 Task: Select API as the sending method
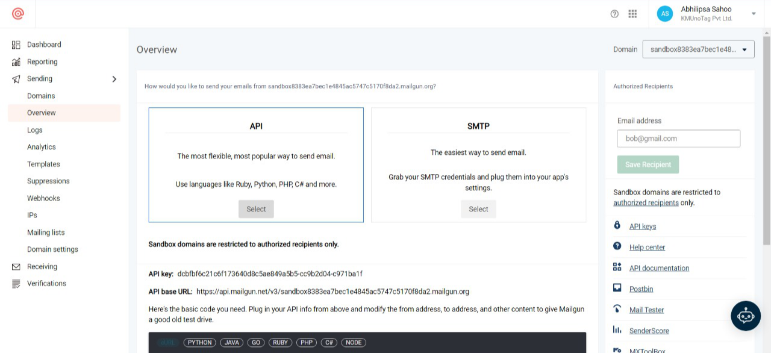coord(255,208)
